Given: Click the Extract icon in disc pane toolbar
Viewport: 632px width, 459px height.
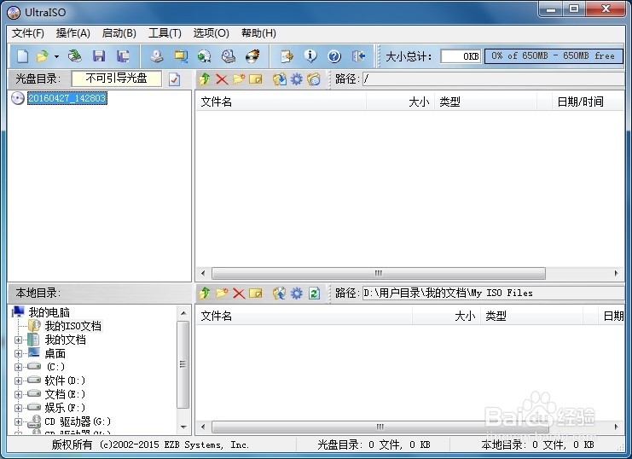Looking at the screenshot, I should [x=279, y=79].
